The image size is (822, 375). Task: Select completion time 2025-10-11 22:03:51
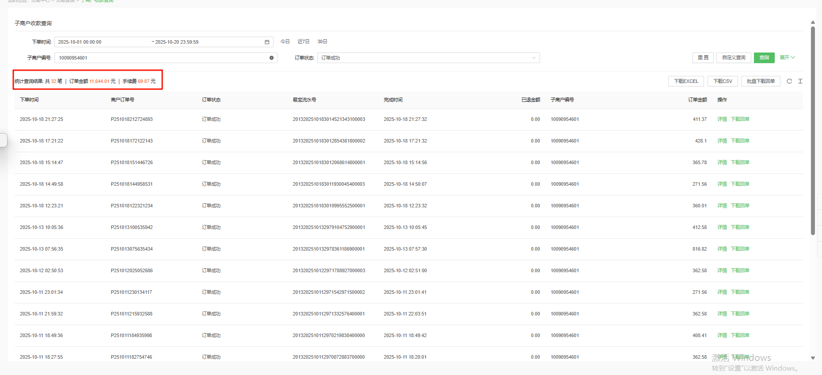[405, 314]
